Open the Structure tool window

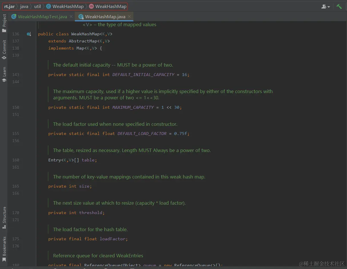coord(4,218)
